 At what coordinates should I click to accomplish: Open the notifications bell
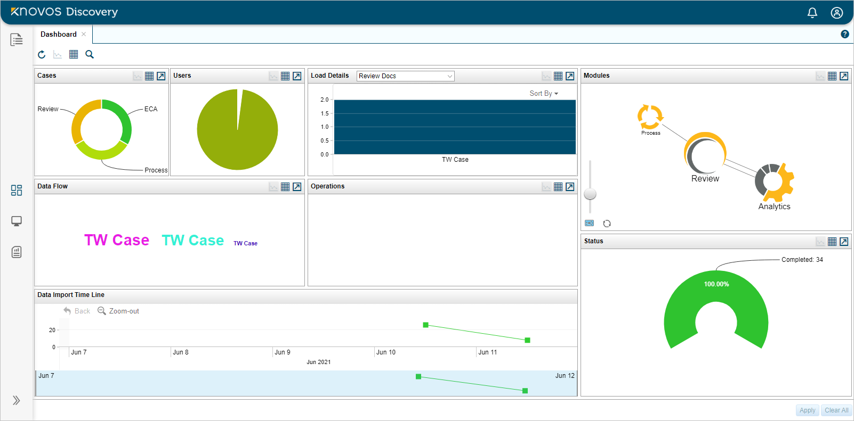812,13
